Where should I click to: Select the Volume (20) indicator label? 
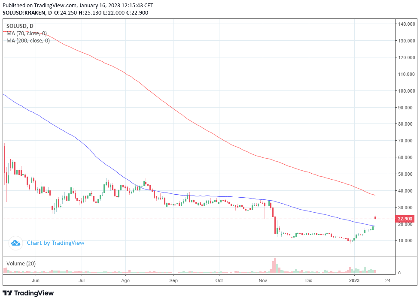(x=21, y=264)
